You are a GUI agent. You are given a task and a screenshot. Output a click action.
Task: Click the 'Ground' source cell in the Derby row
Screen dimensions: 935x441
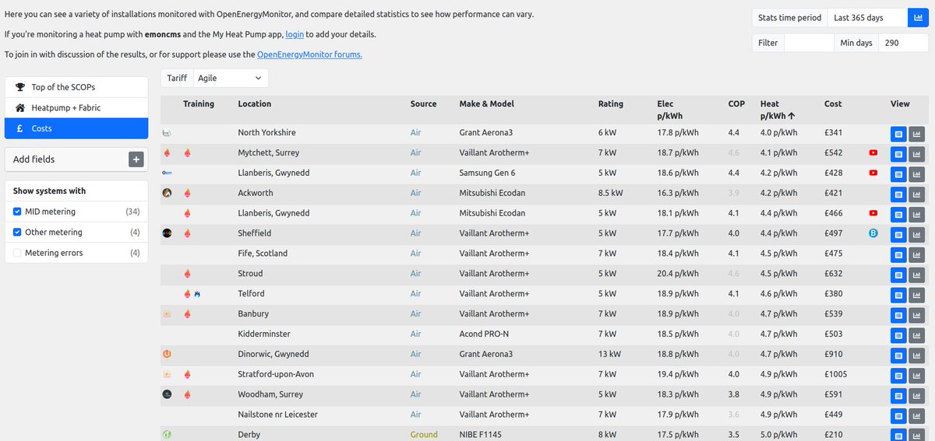(x=424, y=435)
